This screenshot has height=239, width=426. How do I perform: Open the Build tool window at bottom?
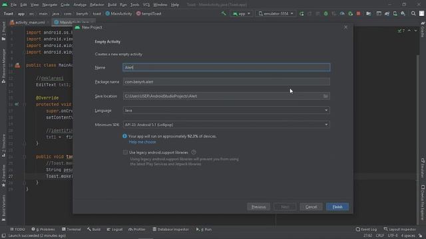tap(94, 229)
